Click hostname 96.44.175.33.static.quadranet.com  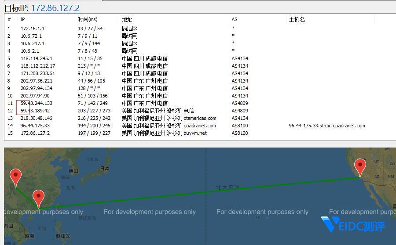click(x=326, y=126)
